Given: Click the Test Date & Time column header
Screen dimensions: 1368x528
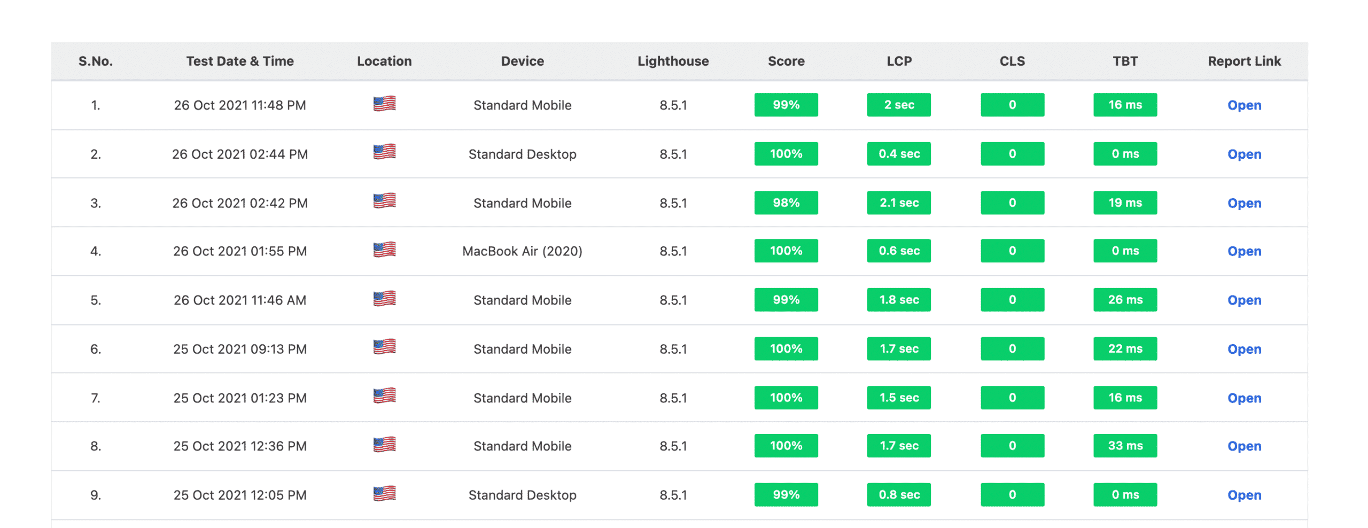Looking at the screenshot, I should click(x=240, y=61).
